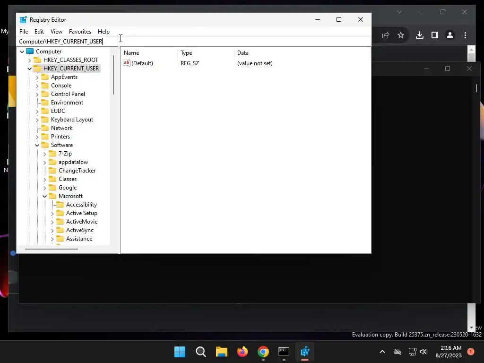Expand the Assistance key

(x=52, y=239)
